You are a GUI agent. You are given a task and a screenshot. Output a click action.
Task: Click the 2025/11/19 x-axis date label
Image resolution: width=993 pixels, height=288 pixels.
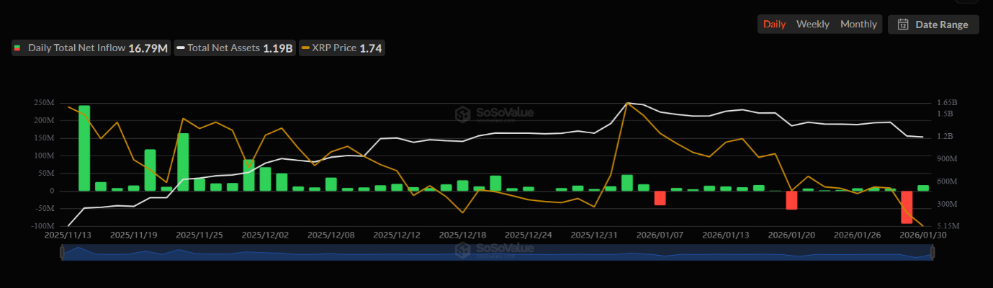(134, 235)
